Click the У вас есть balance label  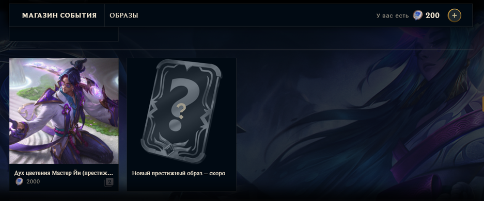tap(393, 15)
